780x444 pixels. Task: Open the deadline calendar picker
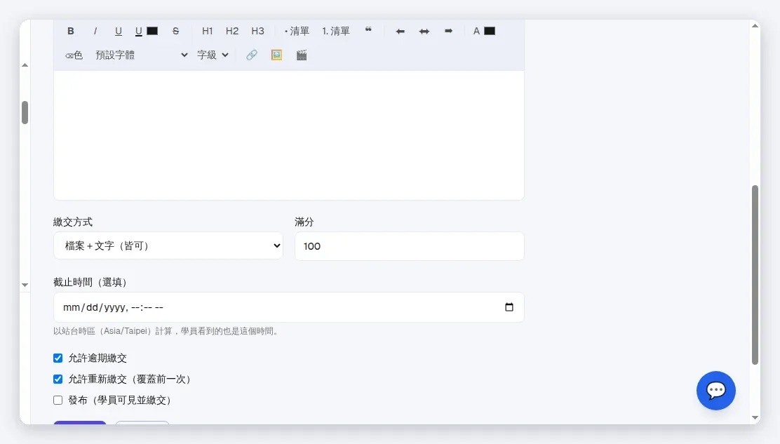509,307
